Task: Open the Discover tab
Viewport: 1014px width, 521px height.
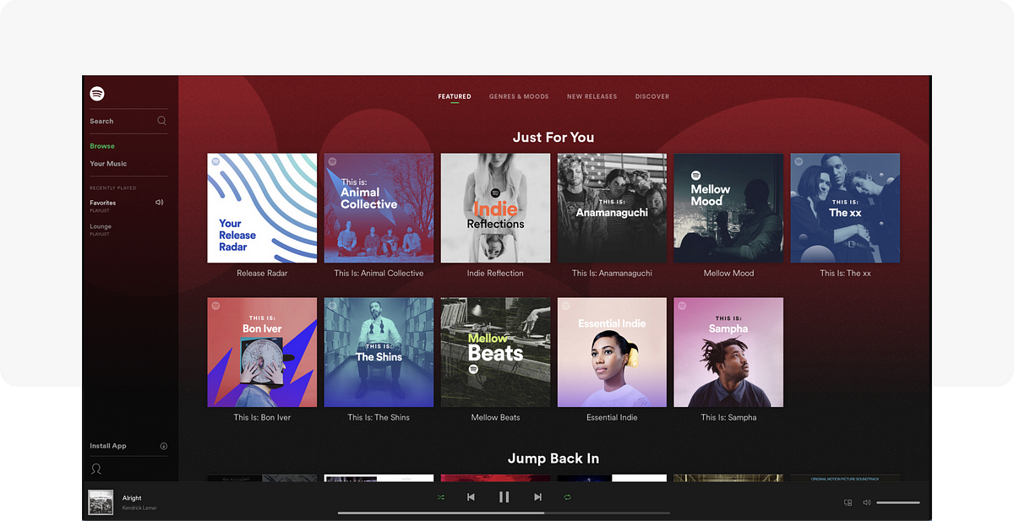Action: 652,96
